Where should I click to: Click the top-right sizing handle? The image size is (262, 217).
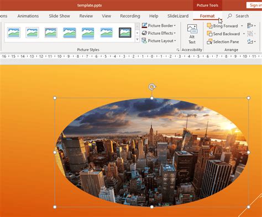point(249,98)
